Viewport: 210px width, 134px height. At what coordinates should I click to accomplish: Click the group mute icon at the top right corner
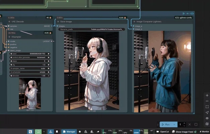(x=192, y=13)
